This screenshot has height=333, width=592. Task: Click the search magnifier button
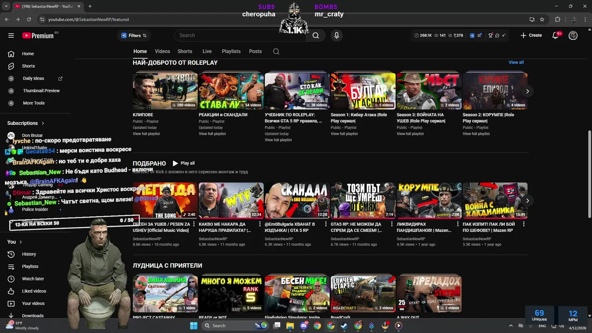tap(316, 35)
